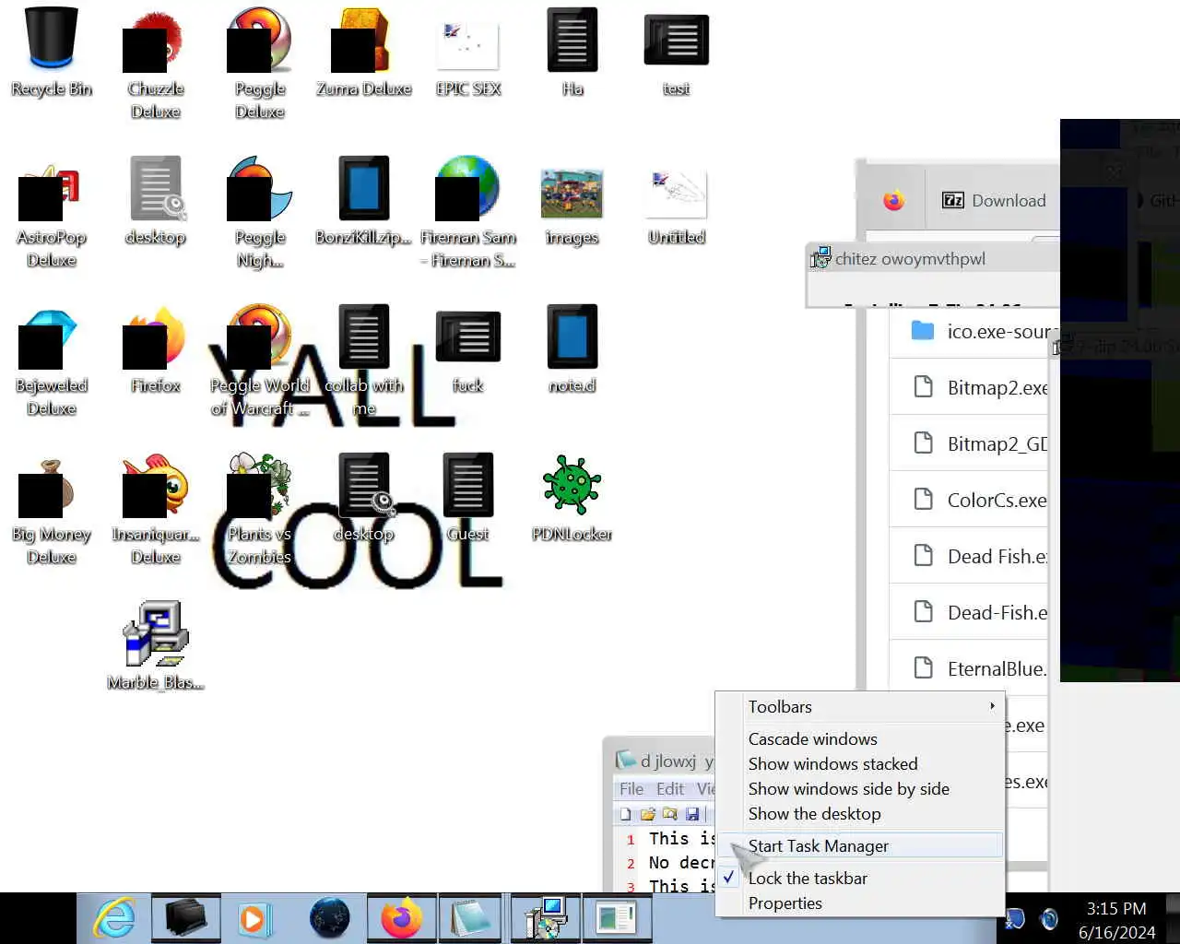Open the Dead Fish.e file link

(997, 556)
